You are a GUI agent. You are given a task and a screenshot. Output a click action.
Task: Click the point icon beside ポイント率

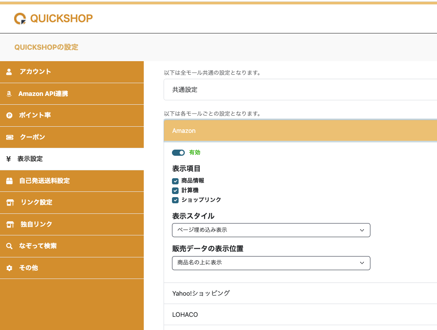click(9, 115)
